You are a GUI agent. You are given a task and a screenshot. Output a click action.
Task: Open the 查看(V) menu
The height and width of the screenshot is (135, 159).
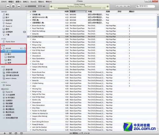pos(18,2)
